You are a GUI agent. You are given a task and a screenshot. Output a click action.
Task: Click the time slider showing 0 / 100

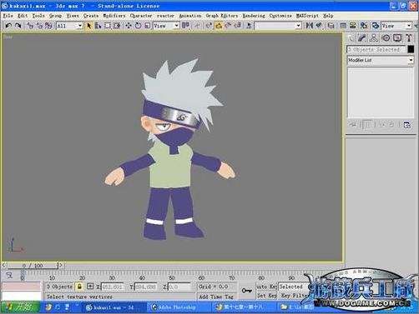pos(33,266)
